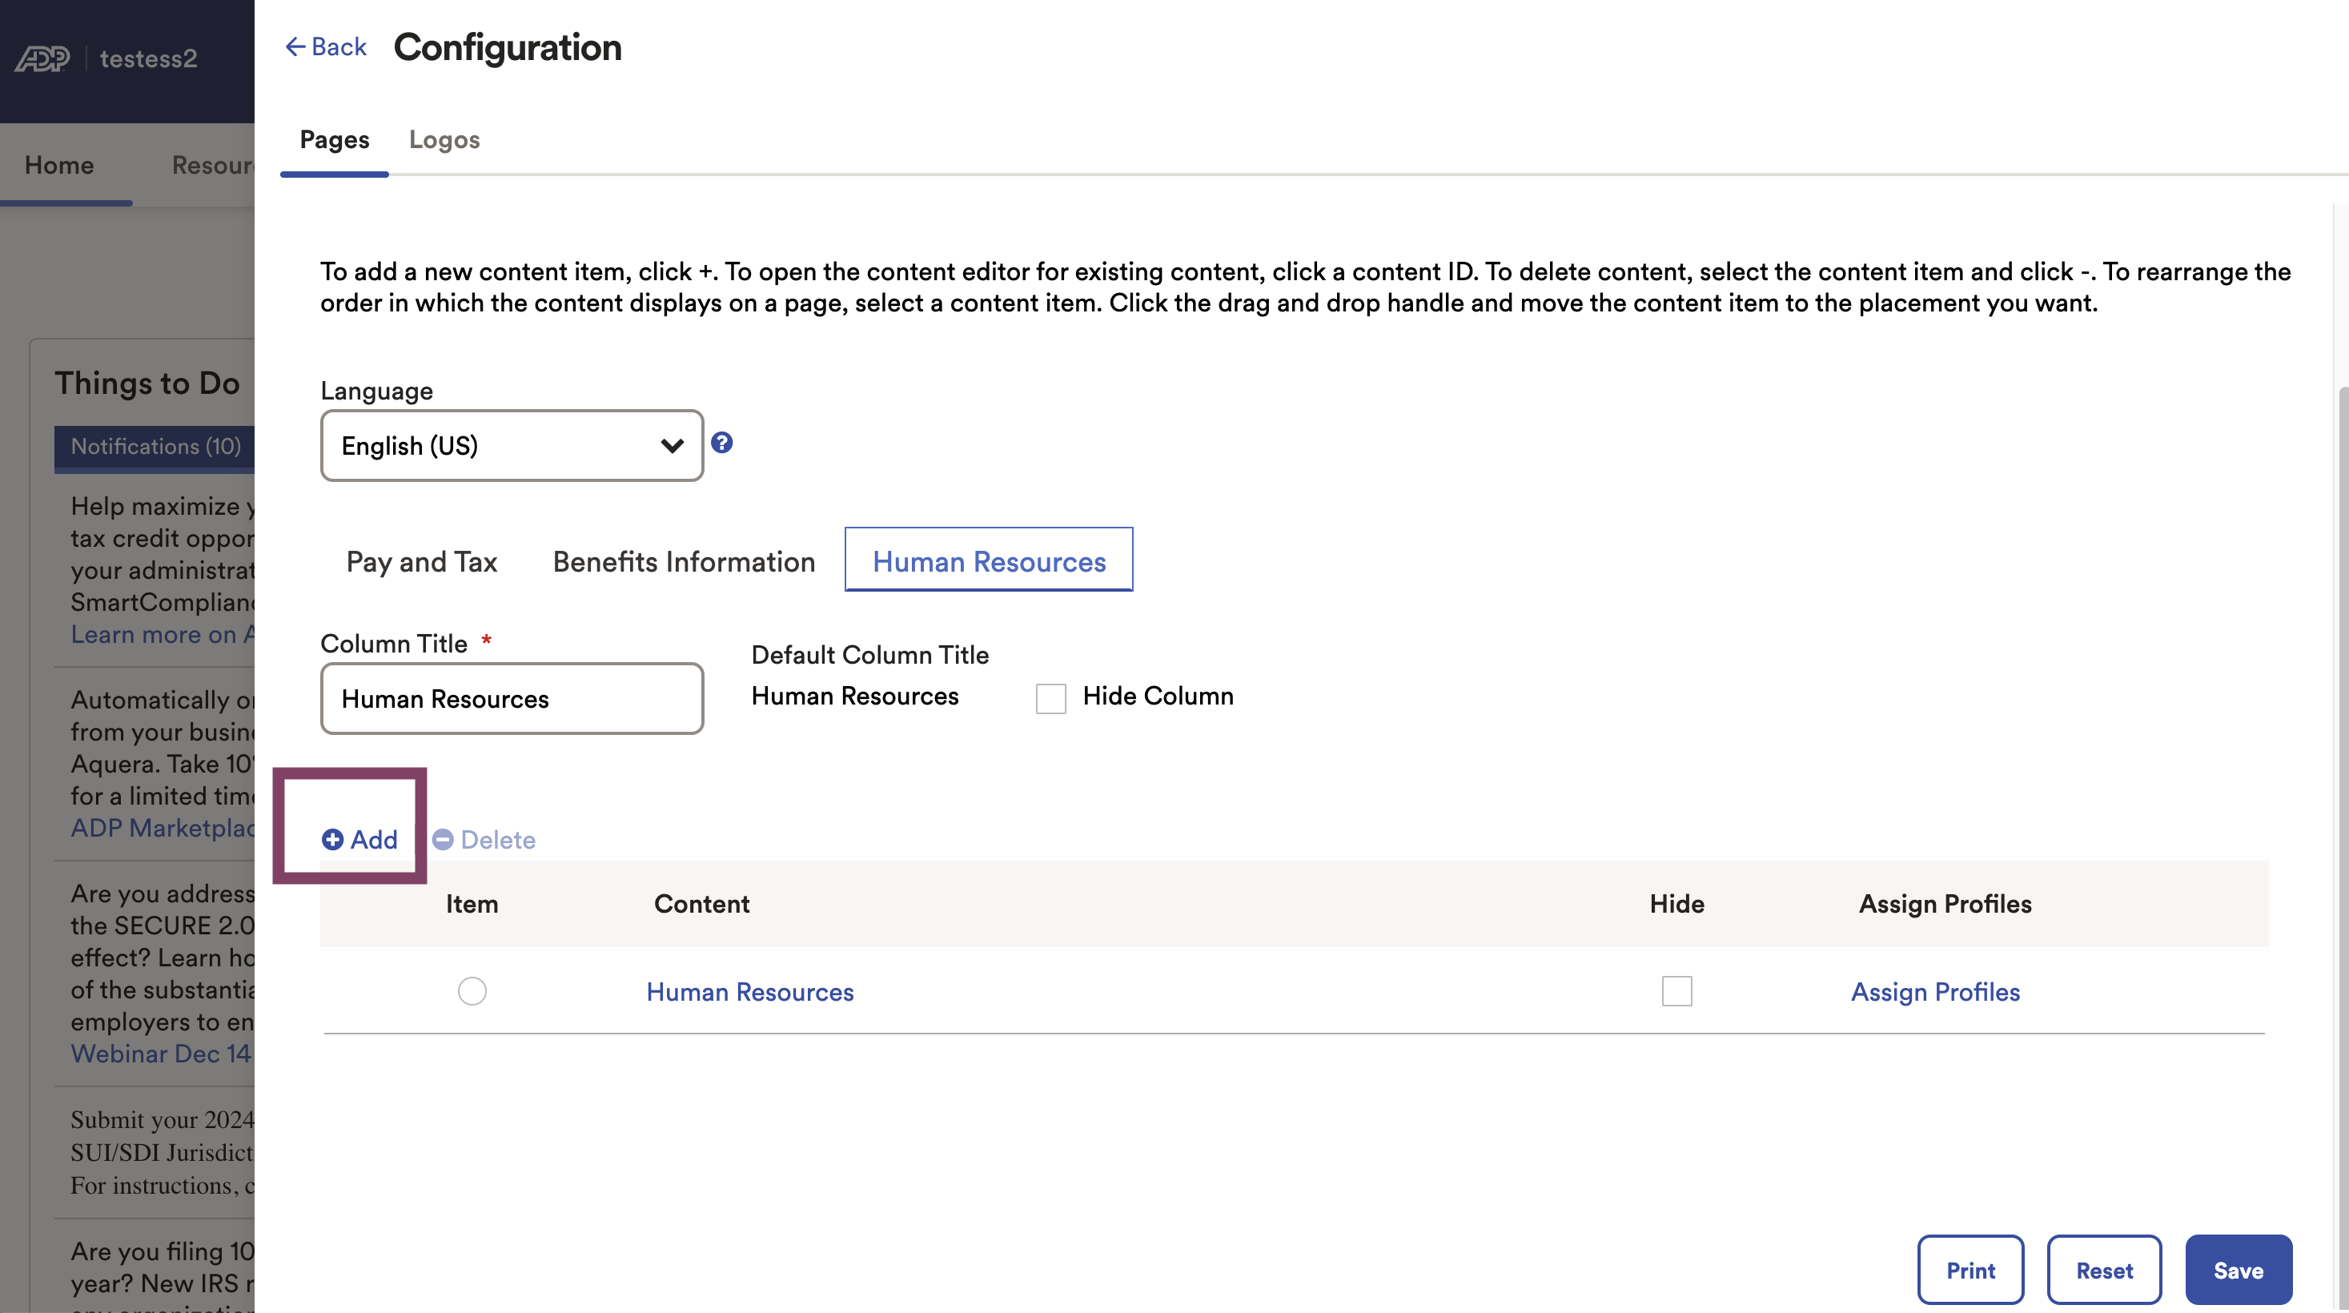Click the ADP logo in header

click(x=43, y=58)
